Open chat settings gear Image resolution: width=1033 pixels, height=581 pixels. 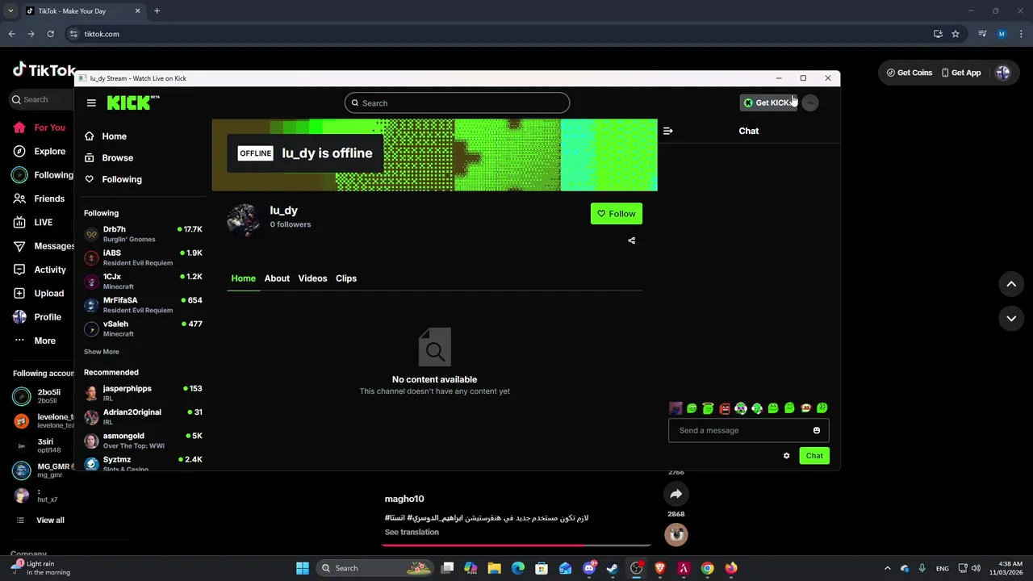tap(787, 456)
